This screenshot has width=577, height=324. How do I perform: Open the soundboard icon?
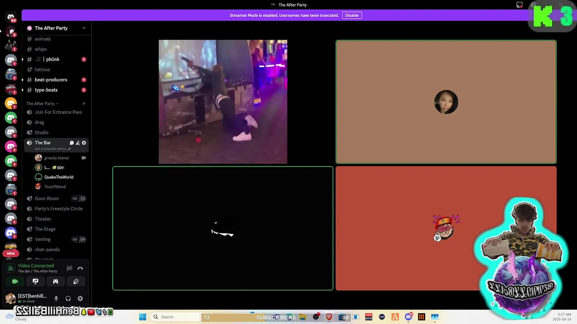point(76,281)
